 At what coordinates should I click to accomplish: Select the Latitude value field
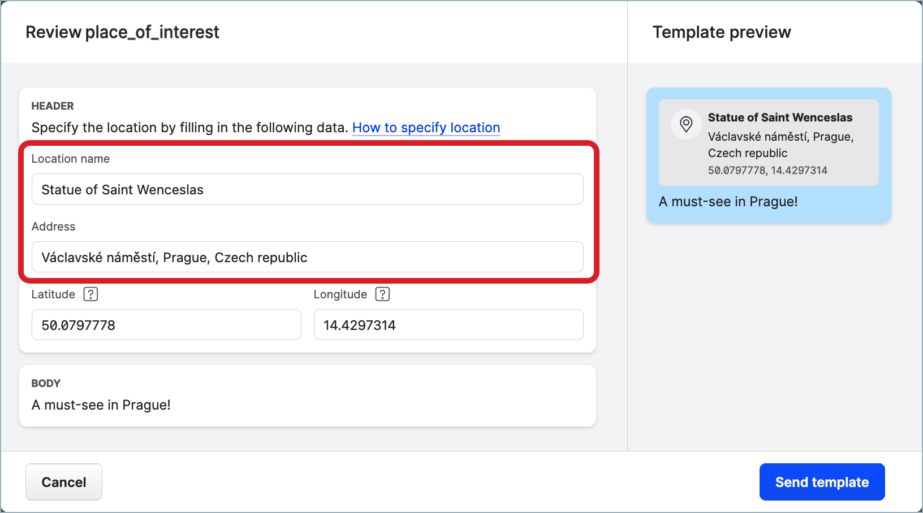click(166, 325)
